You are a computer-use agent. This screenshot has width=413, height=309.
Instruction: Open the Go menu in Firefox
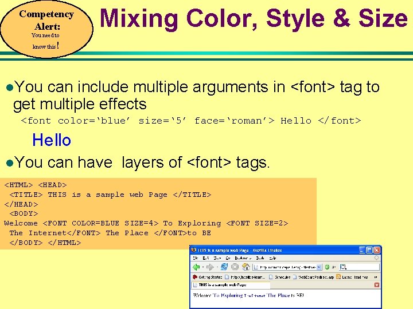(228, 258)
